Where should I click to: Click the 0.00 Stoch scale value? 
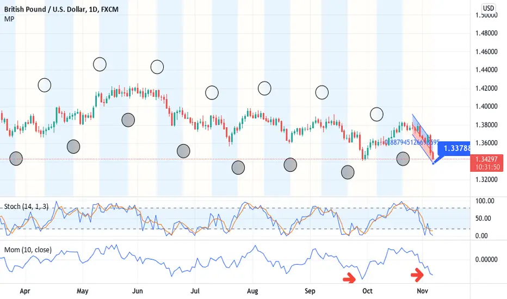(481, 235)
